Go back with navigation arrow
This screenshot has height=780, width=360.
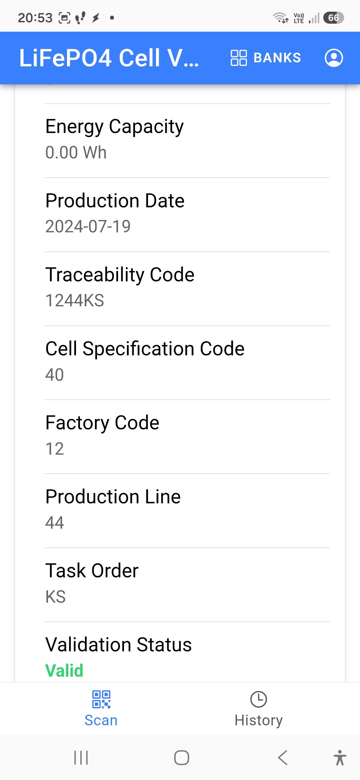click(283, 758)
